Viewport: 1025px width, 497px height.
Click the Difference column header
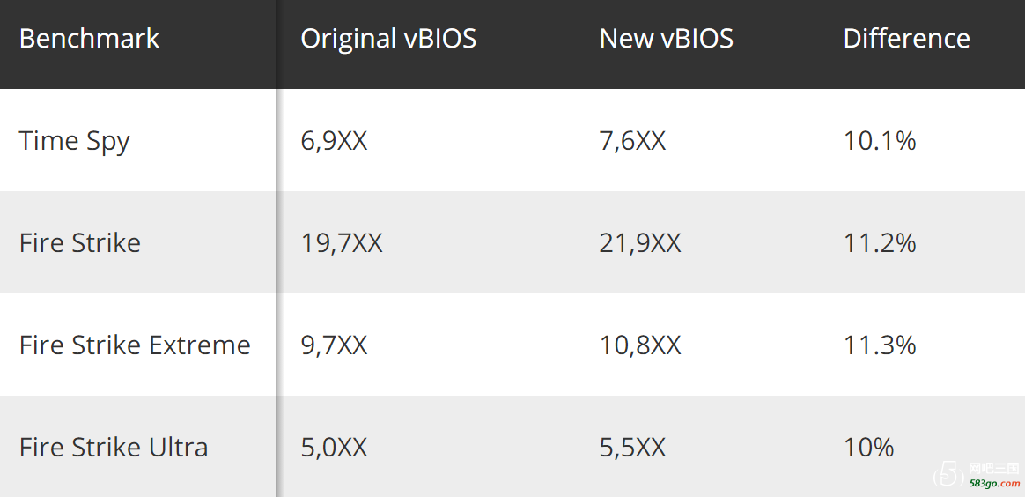point(907,39)
